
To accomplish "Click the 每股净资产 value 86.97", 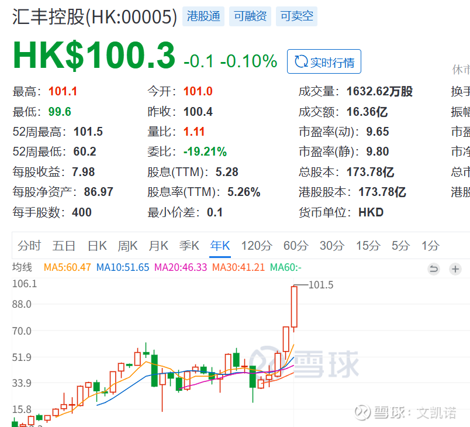I will pos(99,192).
